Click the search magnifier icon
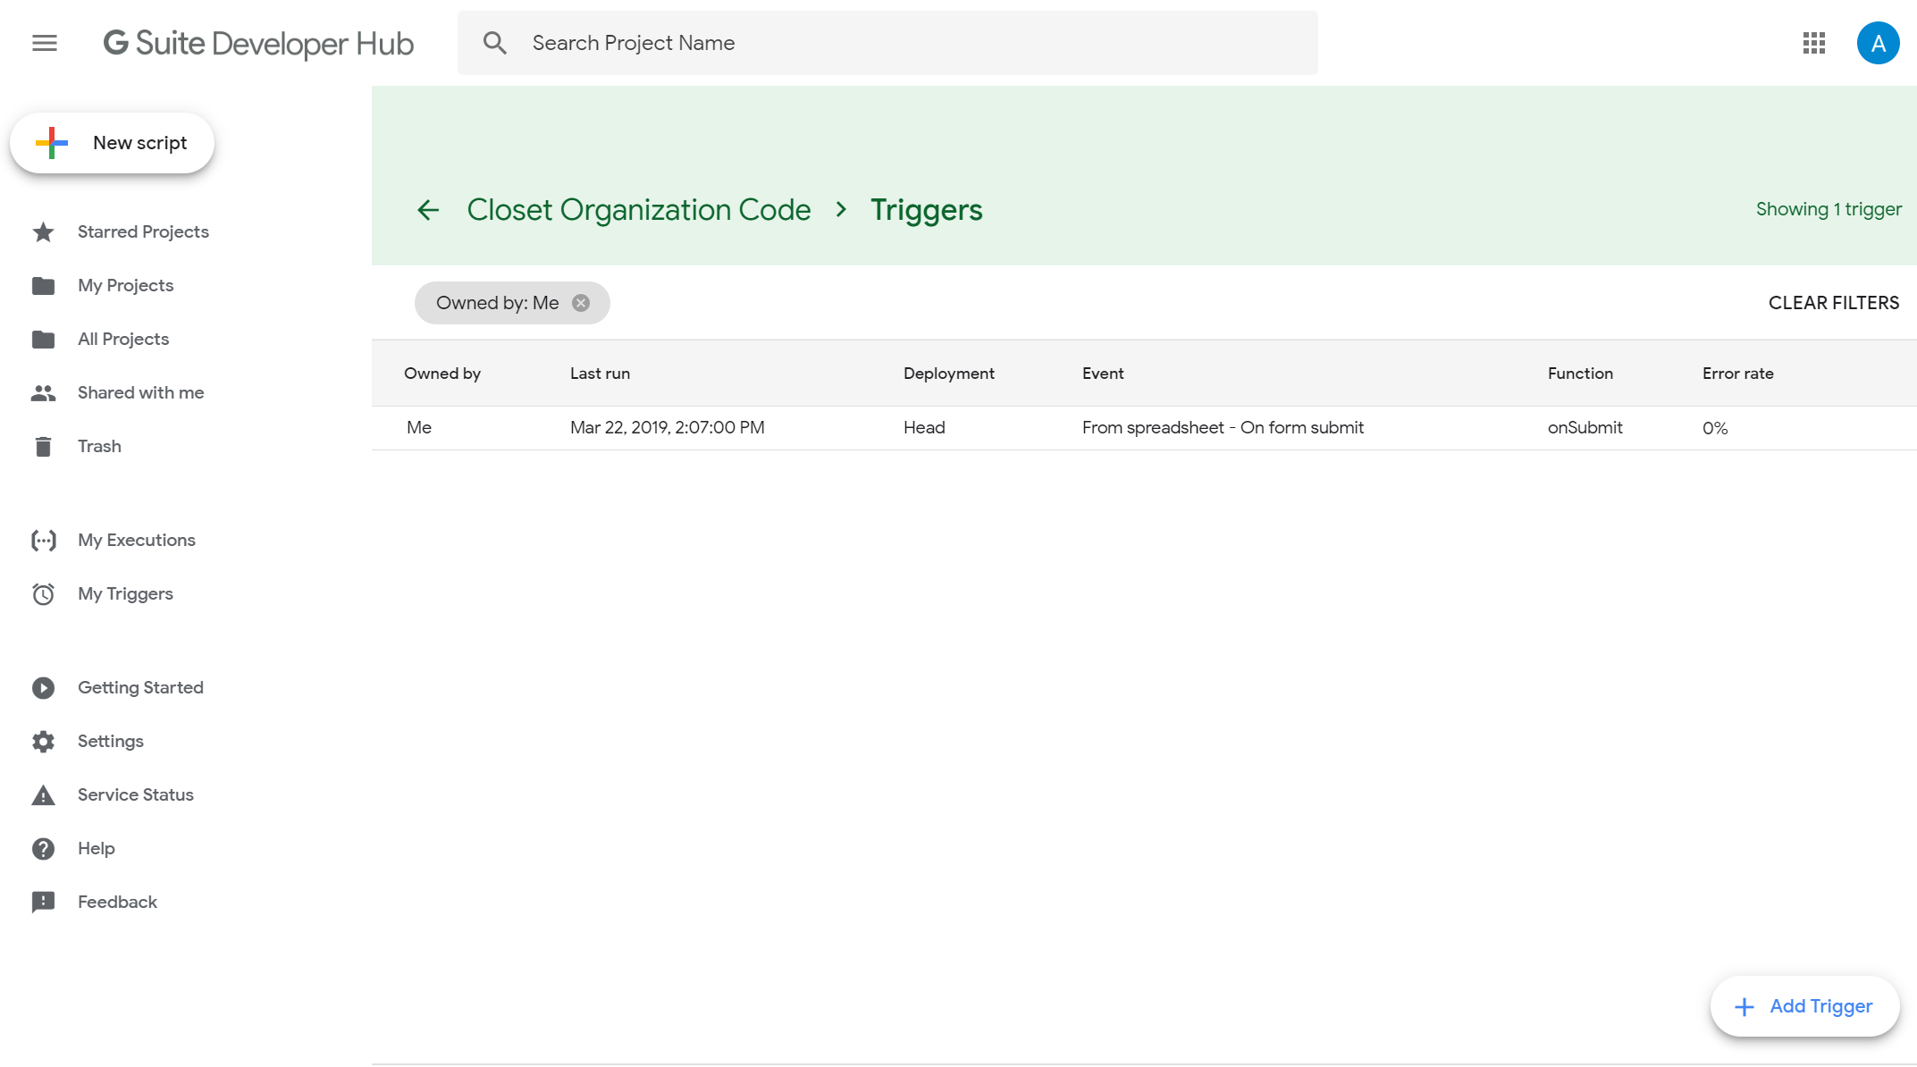This screenshot has height=1067, width=1917. (494, 43)
